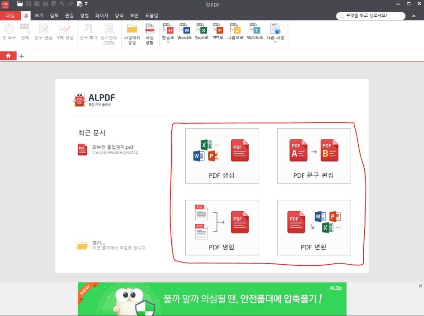
Task: Click the print icon in quick access bar
Action: [x=45, y=4]
